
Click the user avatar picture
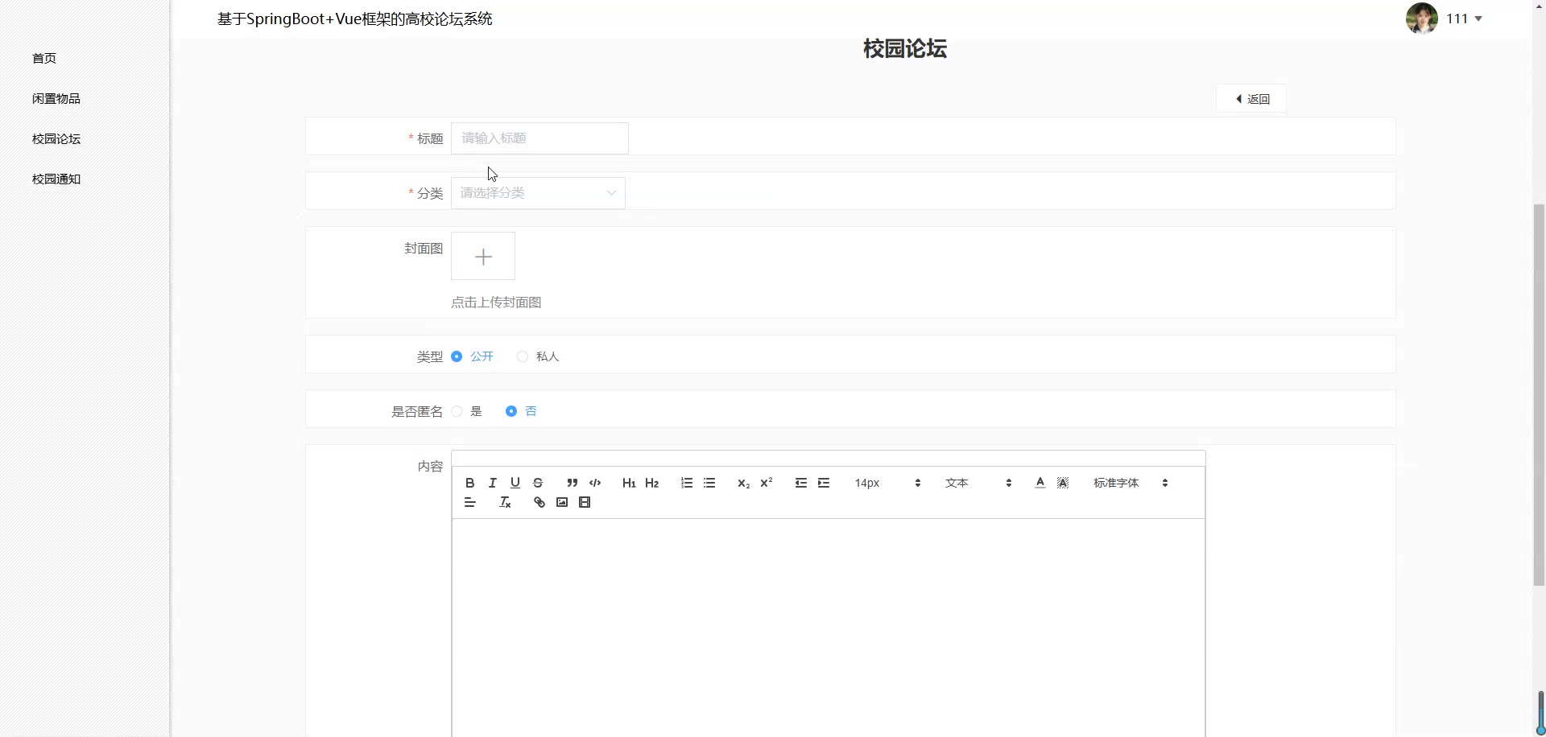click(x=1422, y=19)
